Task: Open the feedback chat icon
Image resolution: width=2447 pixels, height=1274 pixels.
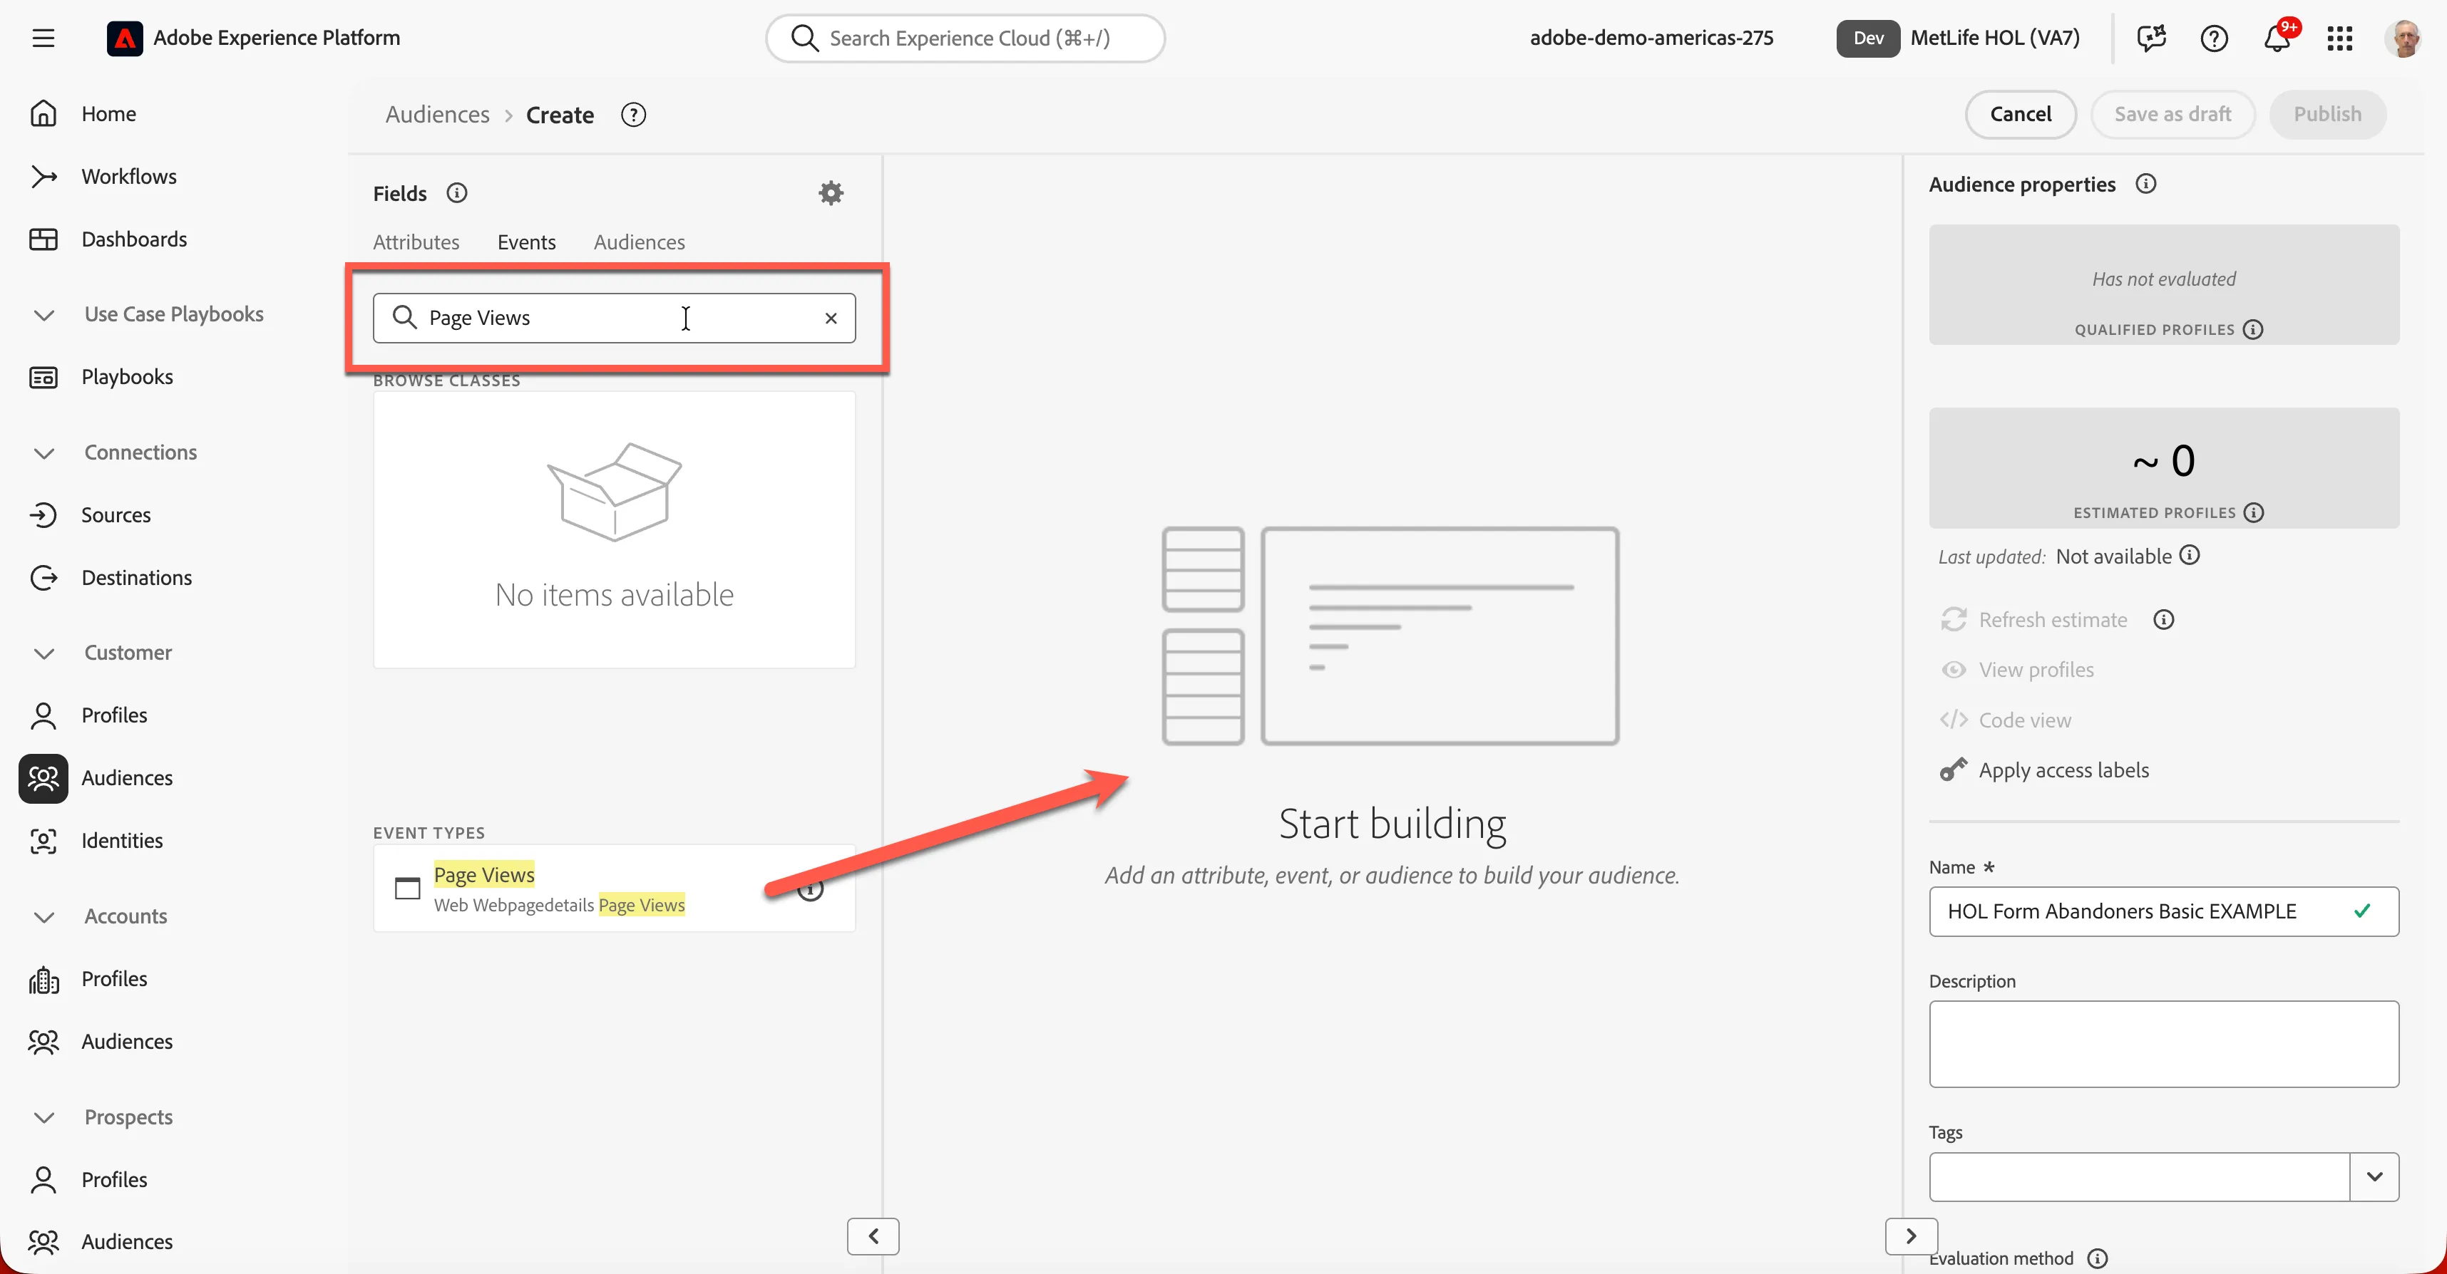Action: [x=2152, y=38]
